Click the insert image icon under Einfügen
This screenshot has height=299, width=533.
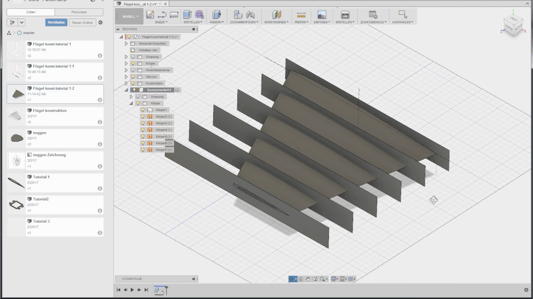pos(322,15)
